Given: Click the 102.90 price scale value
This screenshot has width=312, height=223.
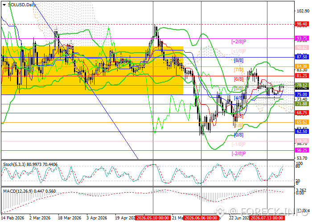Looking at the screenshot, I should click(303, 11).
